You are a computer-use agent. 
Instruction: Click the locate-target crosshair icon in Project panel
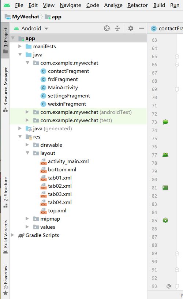(107, 28)
